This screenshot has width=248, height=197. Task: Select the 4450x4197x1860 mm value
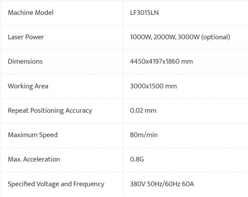[x=161, y=61]
